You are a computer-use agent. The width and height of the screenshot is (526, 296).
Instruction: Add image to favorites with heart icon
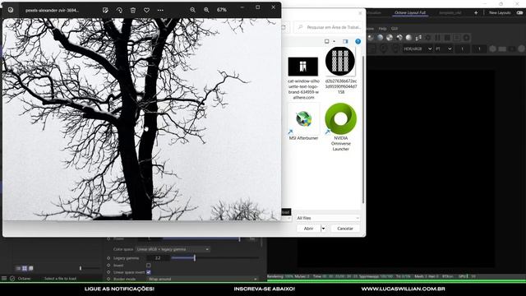click(146, 10)
